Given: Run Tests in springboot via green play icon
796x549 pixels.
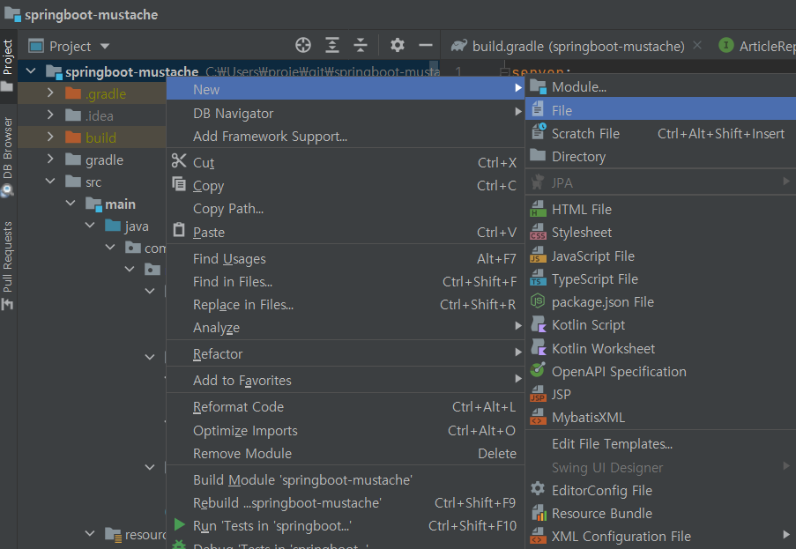Looking at the screenshot, I should [179, 524].
